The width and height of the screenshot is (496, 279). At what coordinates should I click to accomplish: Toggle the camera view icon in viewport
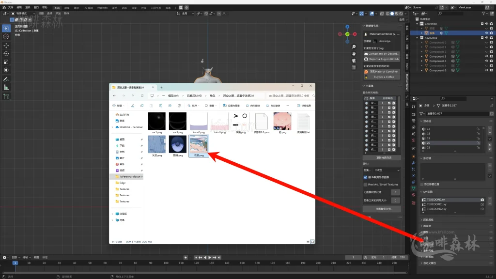click(354, 61)
